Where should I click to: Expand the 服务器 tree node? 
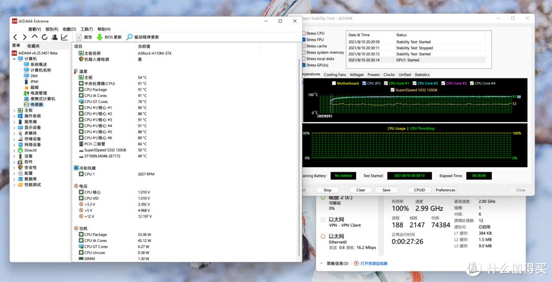(14, 121)
